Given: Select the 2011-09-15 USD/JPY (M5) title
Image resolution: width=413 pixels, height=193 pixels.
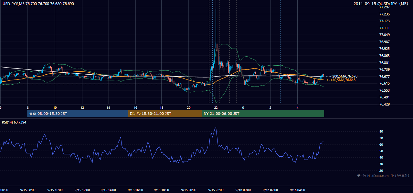Looking at the screenshot, I should pos(381,4).
